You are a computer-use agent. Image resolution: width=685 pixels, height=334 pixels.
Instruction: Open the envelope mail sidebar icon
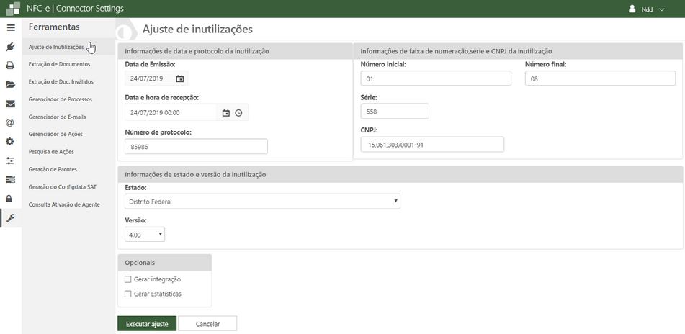pos(10,104)
